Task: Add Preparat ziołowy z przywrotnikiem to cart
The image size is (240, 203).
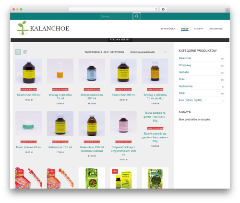Action: click(x=123, y=142)
